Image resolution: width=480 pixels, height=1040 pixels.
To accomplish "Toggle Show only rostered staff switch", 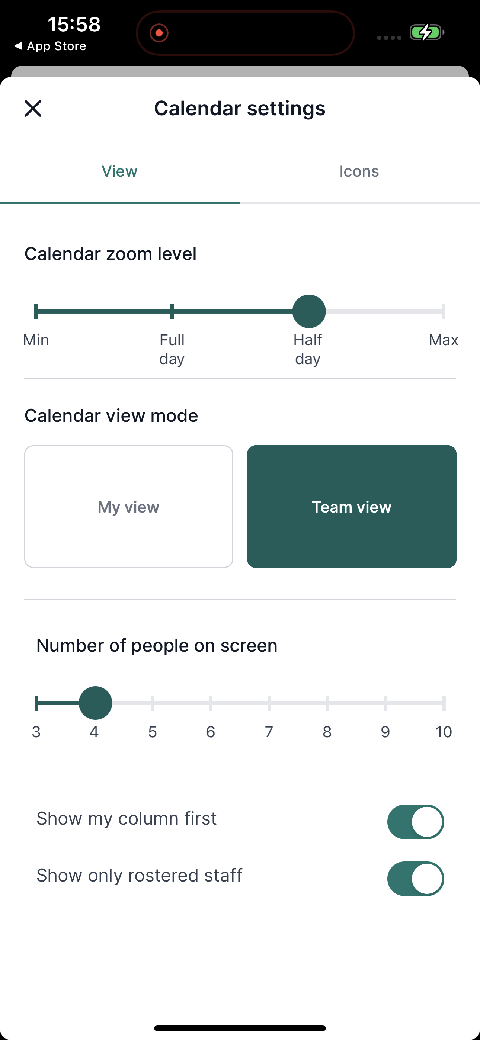I will (x=415, y=879).
